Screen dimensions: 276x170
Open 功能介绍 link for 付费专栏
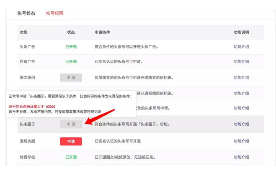(241, 157)
